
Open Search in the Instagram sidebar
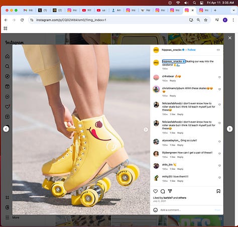[8, 66]
